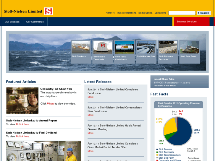Visit the Contact Us page
Screen dimensions: 215x161
160,13
